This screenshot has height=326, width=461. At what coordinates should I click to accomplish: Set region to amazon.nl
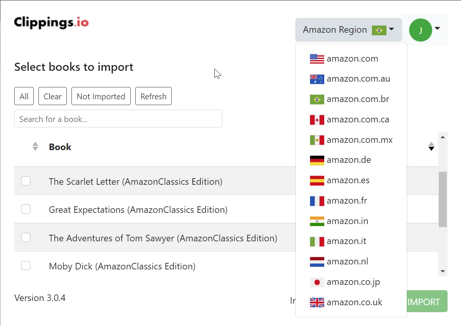click(x=351, y=262)
